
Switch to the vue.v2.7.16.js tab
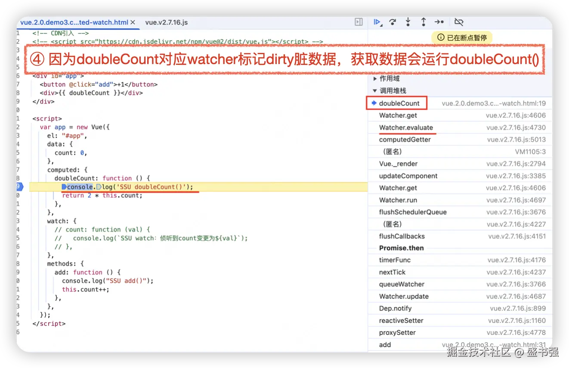166,22
